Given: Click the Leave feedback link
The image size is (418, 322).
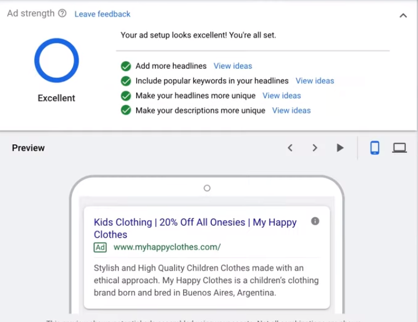Looking at the screenshot, I should coord(103,14).
